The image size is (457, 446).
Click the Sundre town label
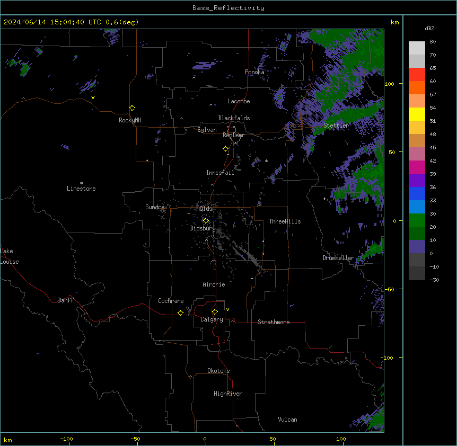pyautogui.click(x=155, y=207)
